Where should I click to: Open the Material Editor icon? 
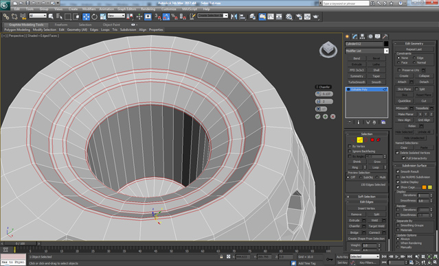(289, 16)
